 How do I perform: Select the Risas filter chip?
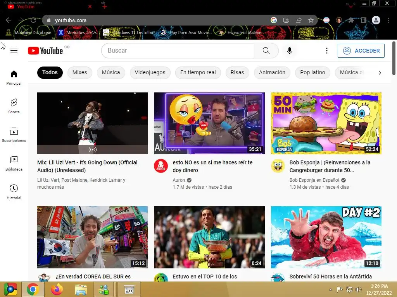(x=237, y=72)
